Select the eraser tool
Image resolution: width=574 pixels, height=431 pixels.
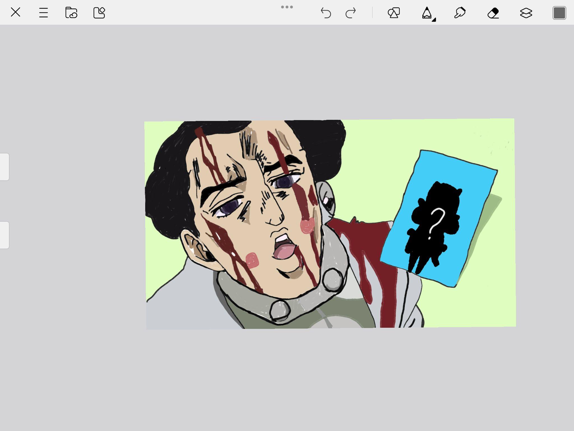[x=493, y=13]
